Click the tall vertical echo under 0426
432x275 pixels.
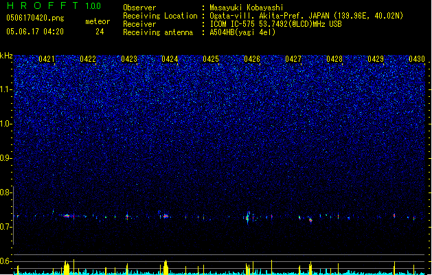248,218
